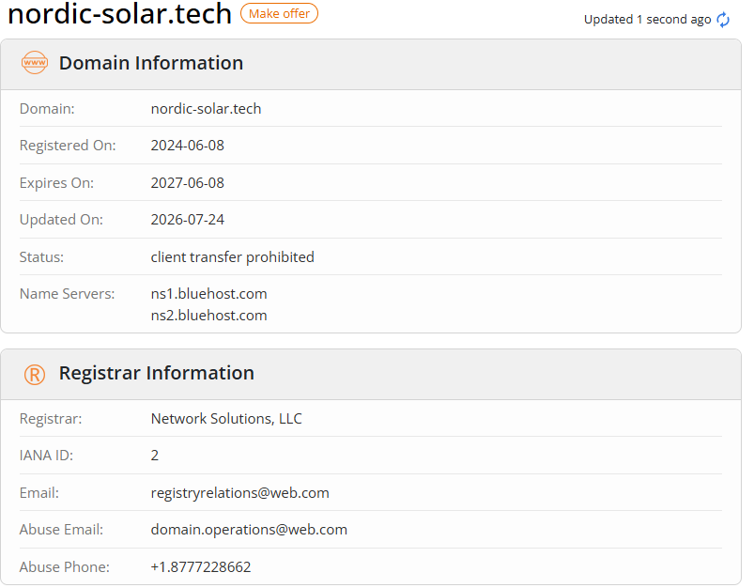Screen dimensions: 754x588
Task: Click the 'Updated 1 second ago' text
Action: coord(647,19)
